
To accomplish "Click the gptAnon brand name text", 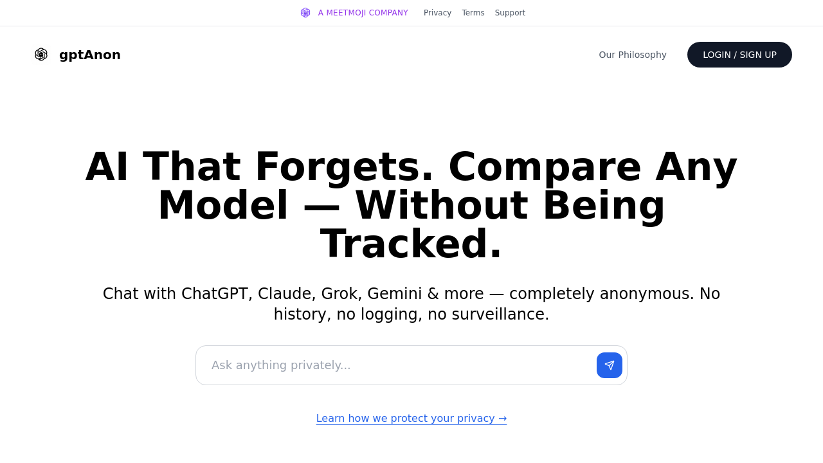I will 89,55.
